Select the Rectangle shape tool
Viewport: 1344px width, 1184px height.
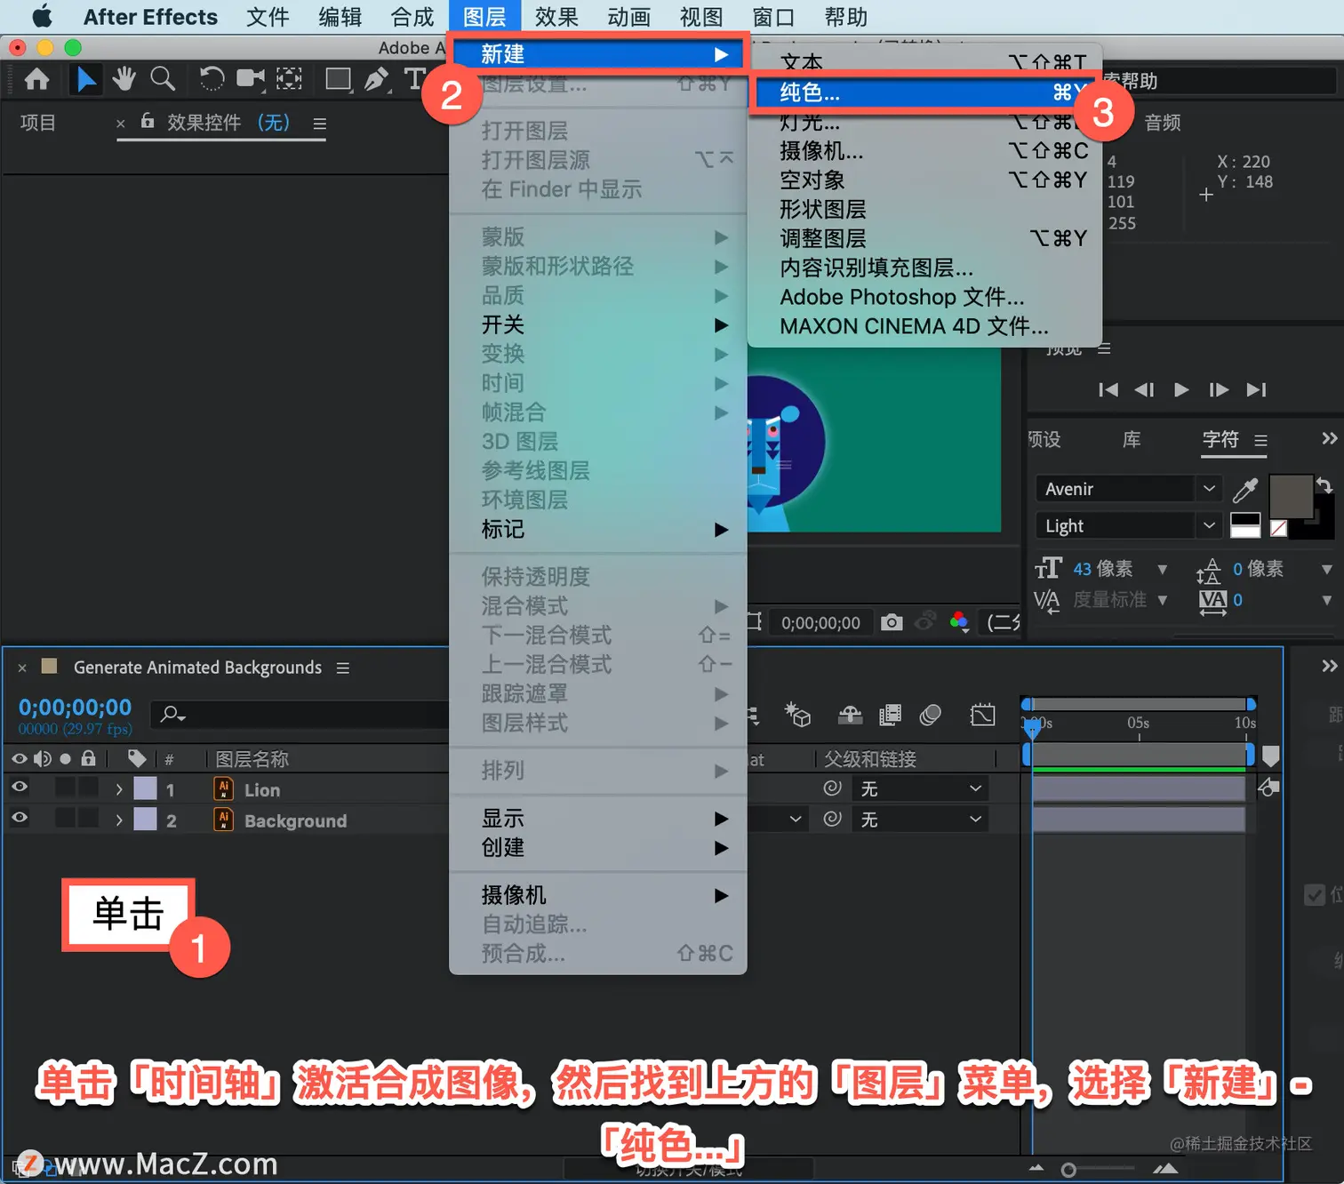(338, 80)
